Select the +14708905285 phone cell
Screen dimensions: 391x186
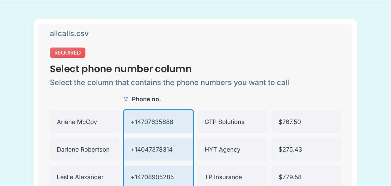point(158,176)
